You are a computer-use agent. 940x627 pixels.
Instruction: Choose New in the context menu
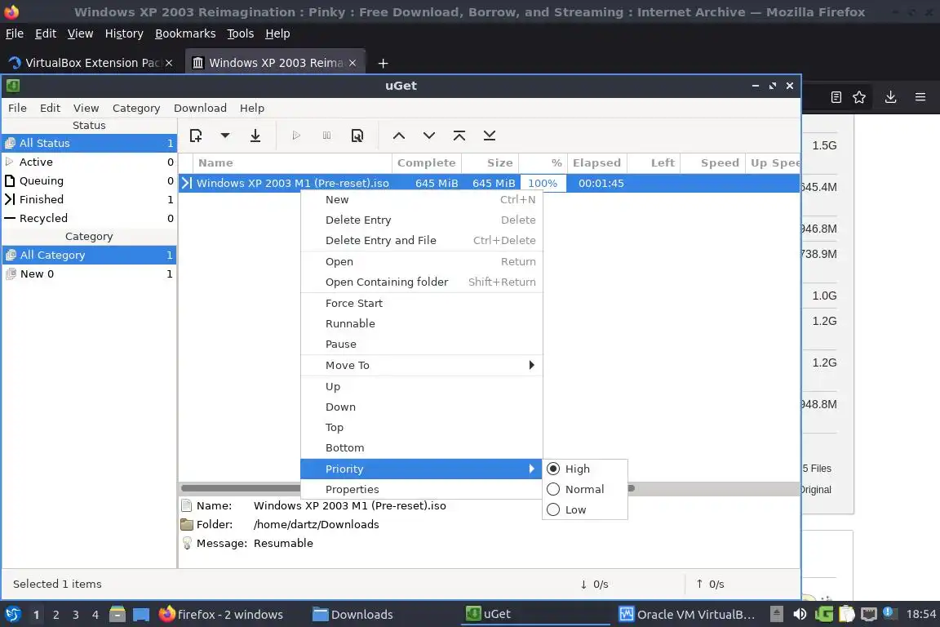click(x=421, y=199)
